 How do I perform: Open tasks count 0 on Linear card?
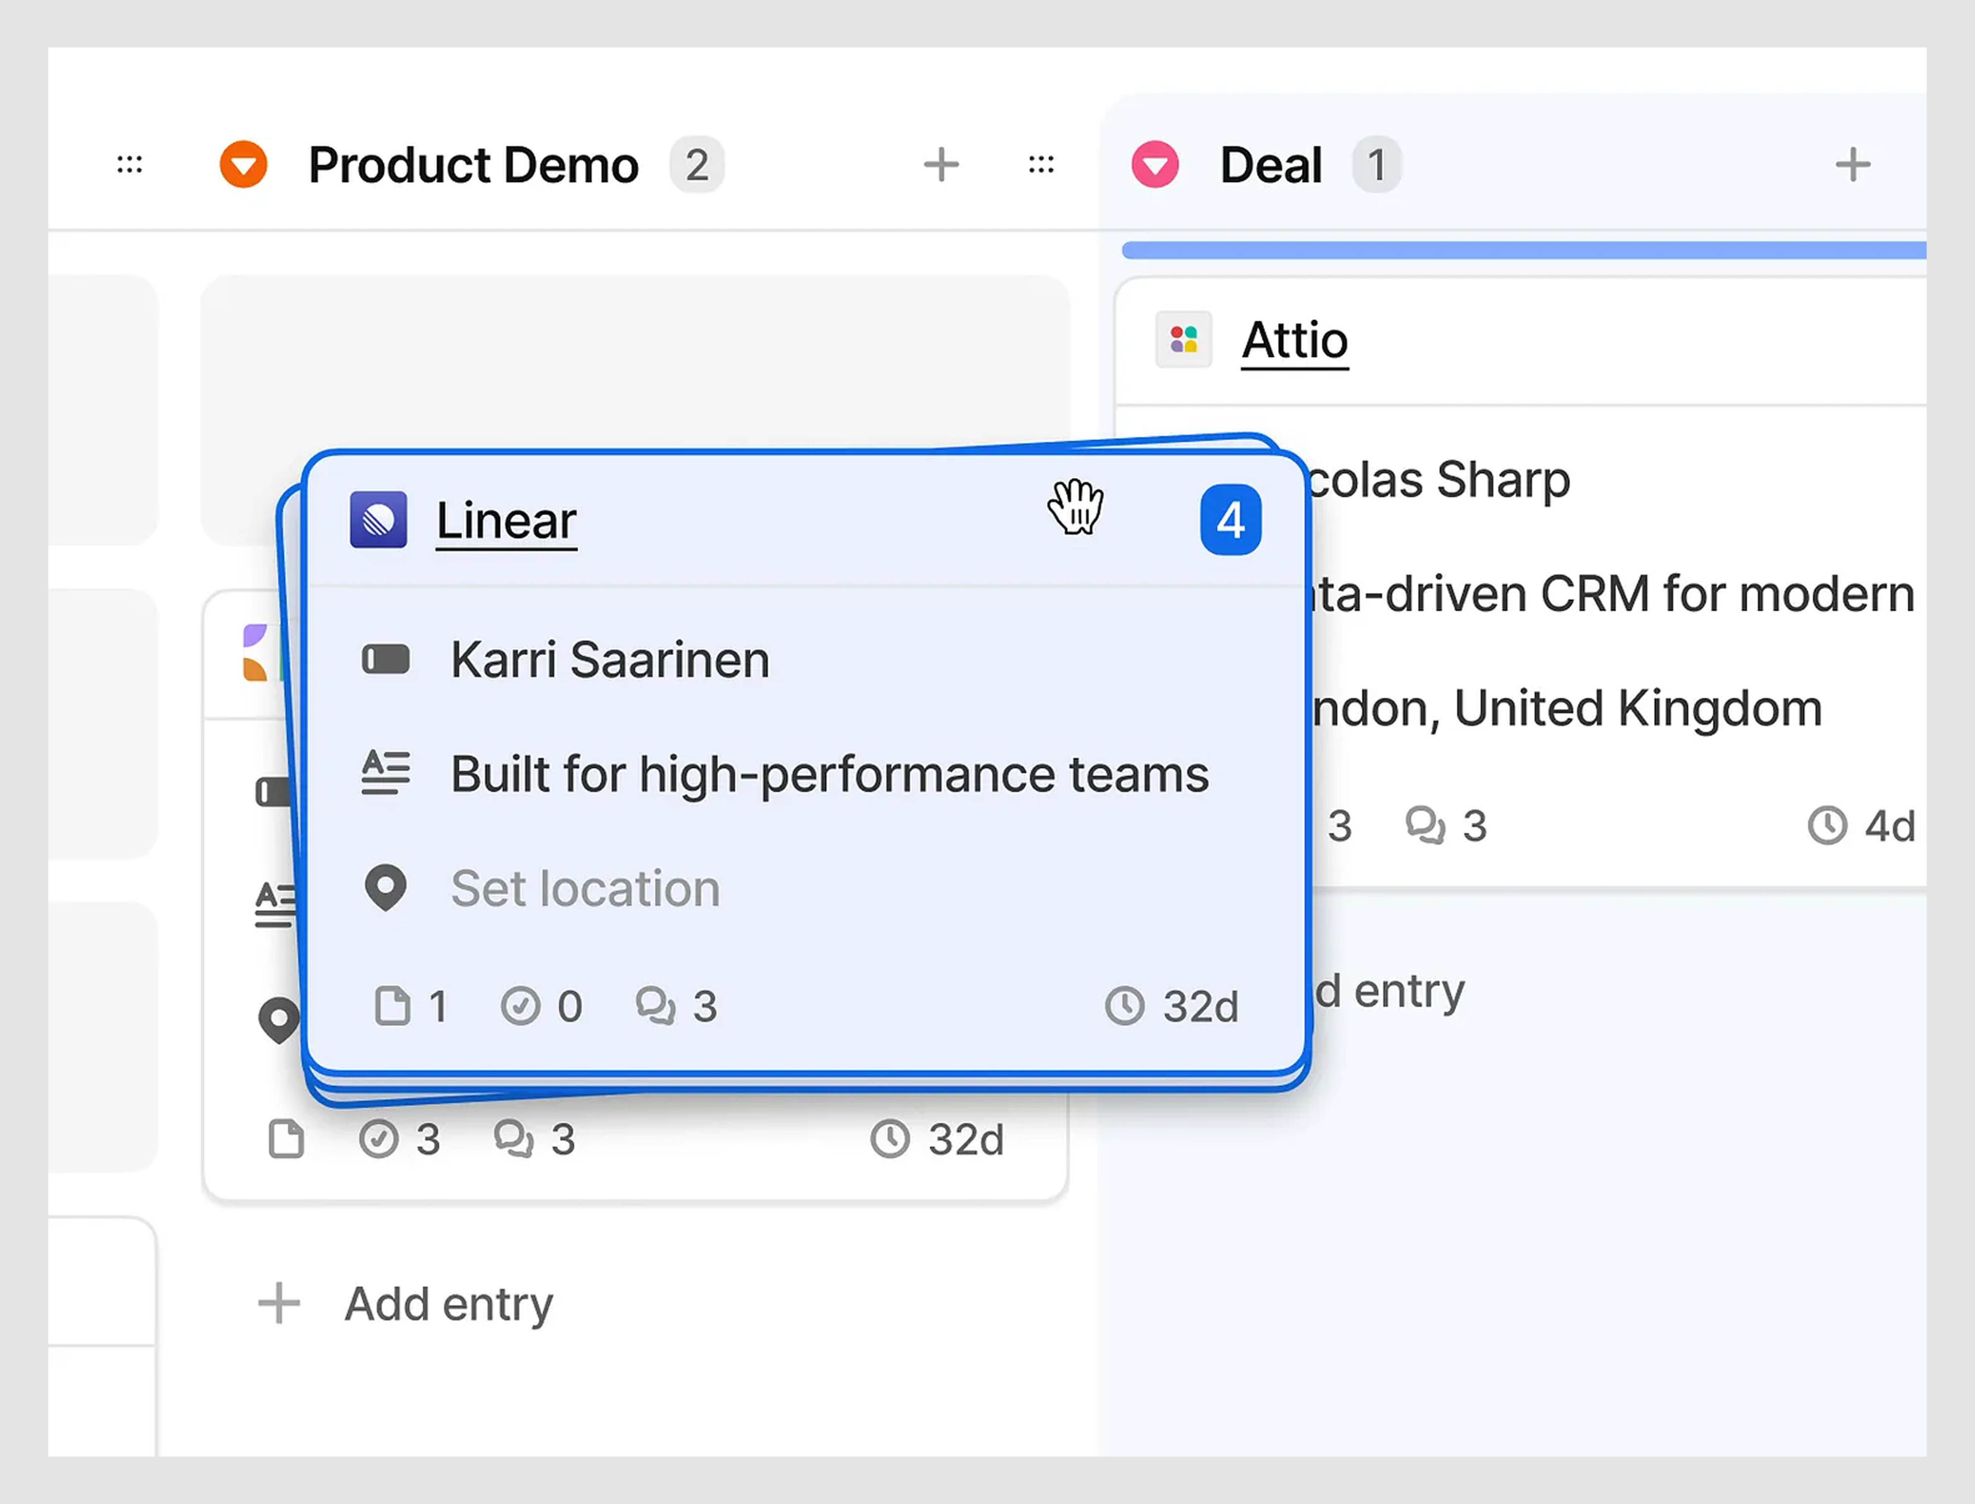pos(541,1006)
